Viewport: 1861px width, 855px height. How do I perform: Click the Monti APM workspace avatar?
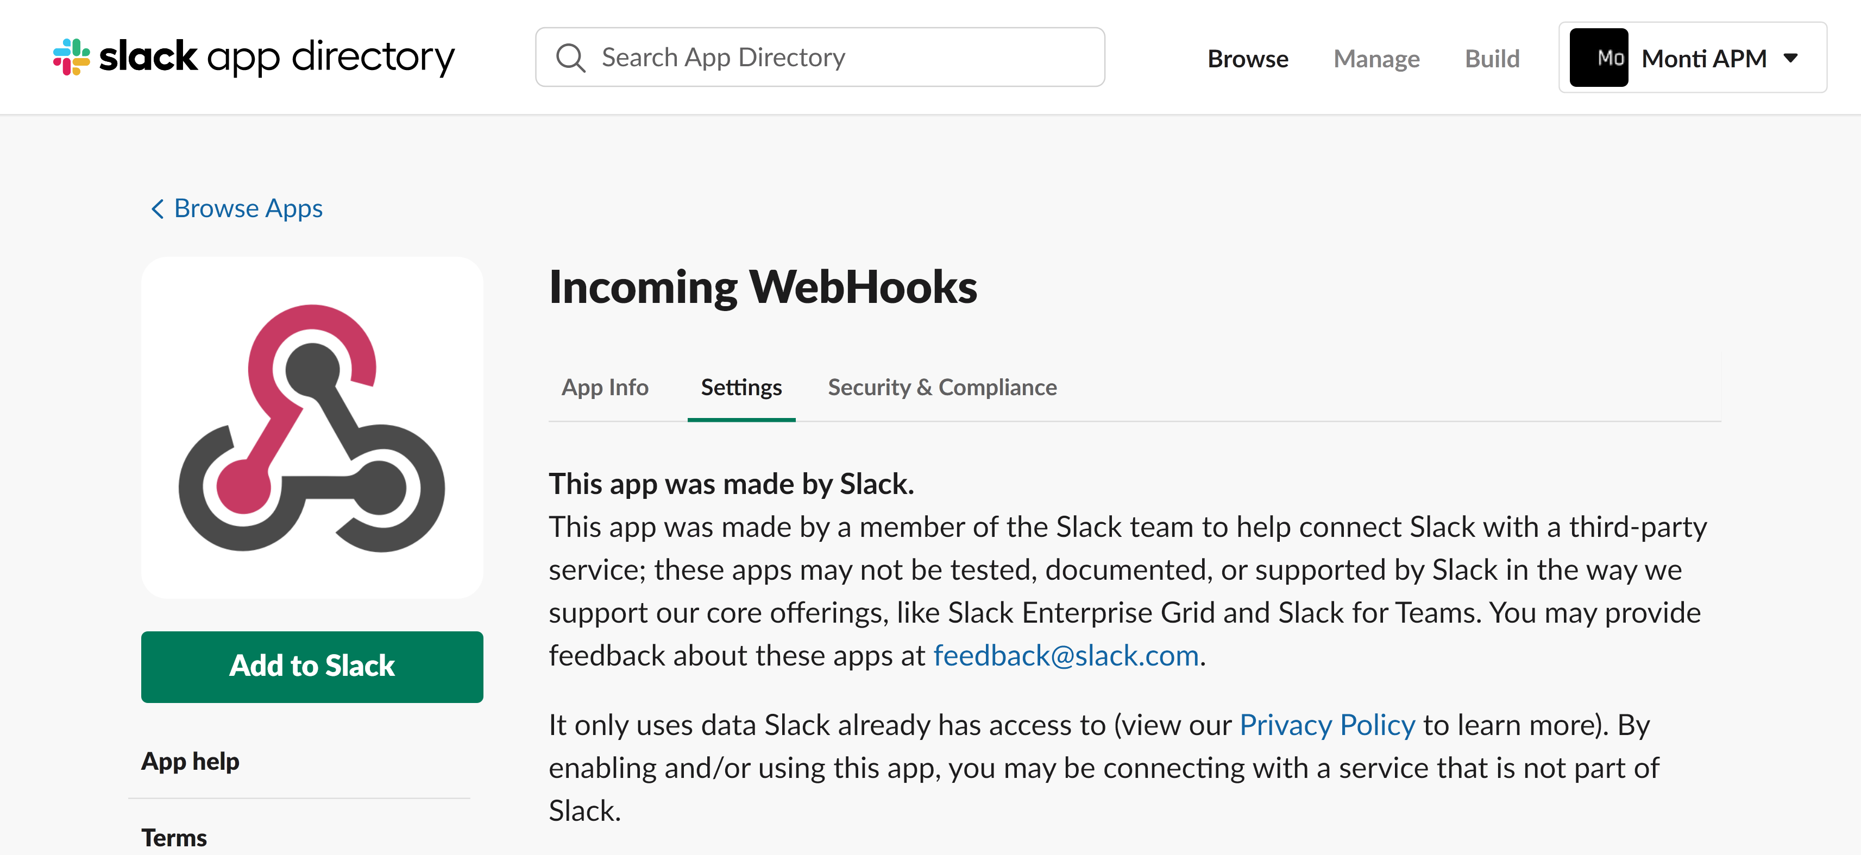(1598, 58)
